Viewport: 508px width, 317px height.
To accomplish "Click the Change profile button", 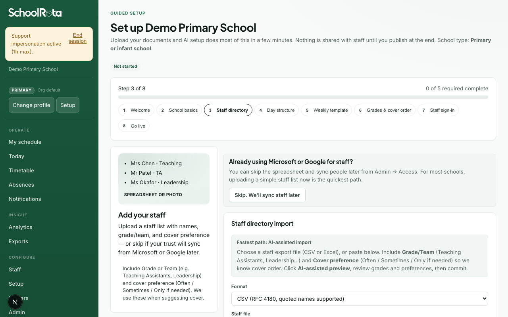I will tap(31, 105).
